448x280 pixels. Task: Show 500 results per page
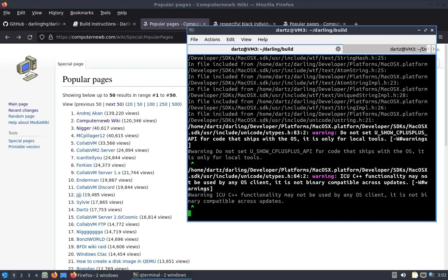point(176,104)
